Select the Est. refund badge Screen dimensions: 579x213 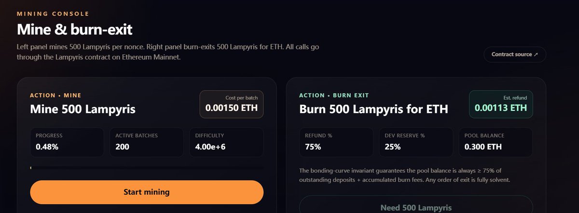(x=501, y=104)
